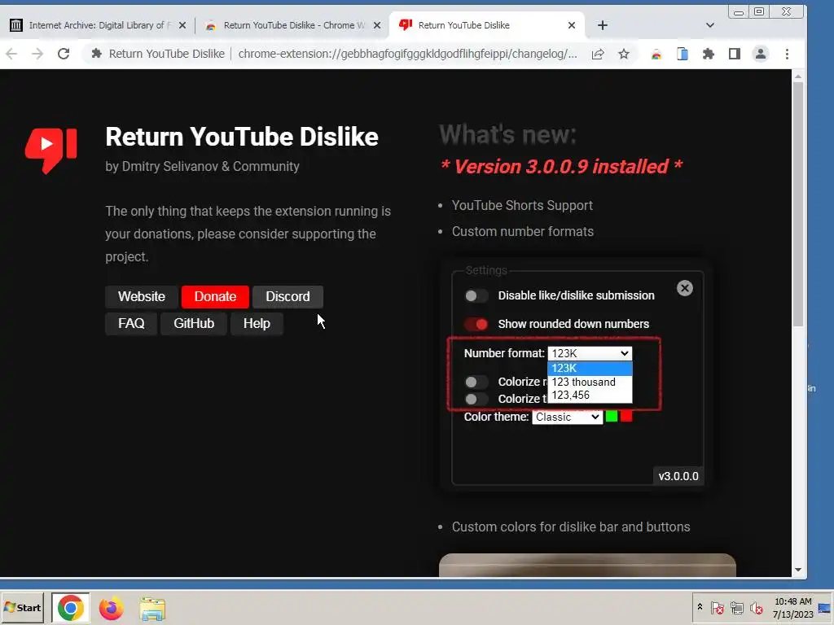The height and width of the screenshot is (625, 834).
Task: Click the red color theme swatch
Action: [626, 416]
